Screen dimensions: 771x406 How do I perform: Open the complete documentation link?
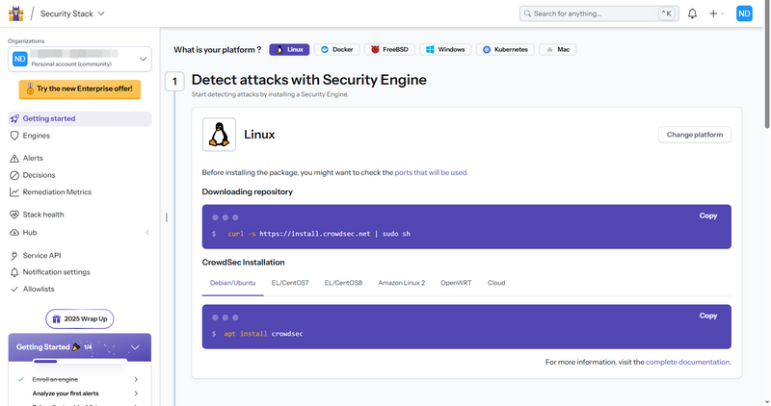coord(688,363)
